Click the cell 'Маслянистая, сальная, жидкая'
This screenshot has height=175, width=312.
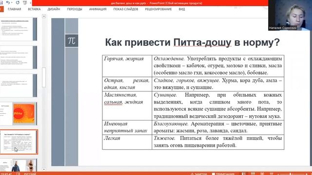[x=127, y=105]
